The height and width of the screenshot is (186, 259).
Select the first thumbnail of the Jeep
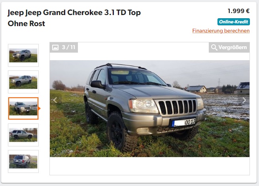[x=23, y=55]
